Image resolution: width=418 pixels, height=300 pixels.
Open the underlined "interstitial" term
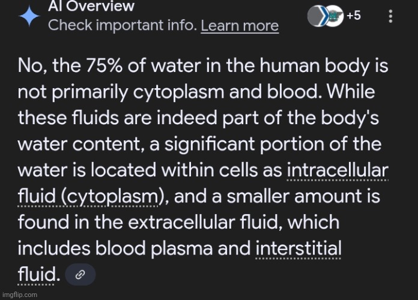point(298,248)
